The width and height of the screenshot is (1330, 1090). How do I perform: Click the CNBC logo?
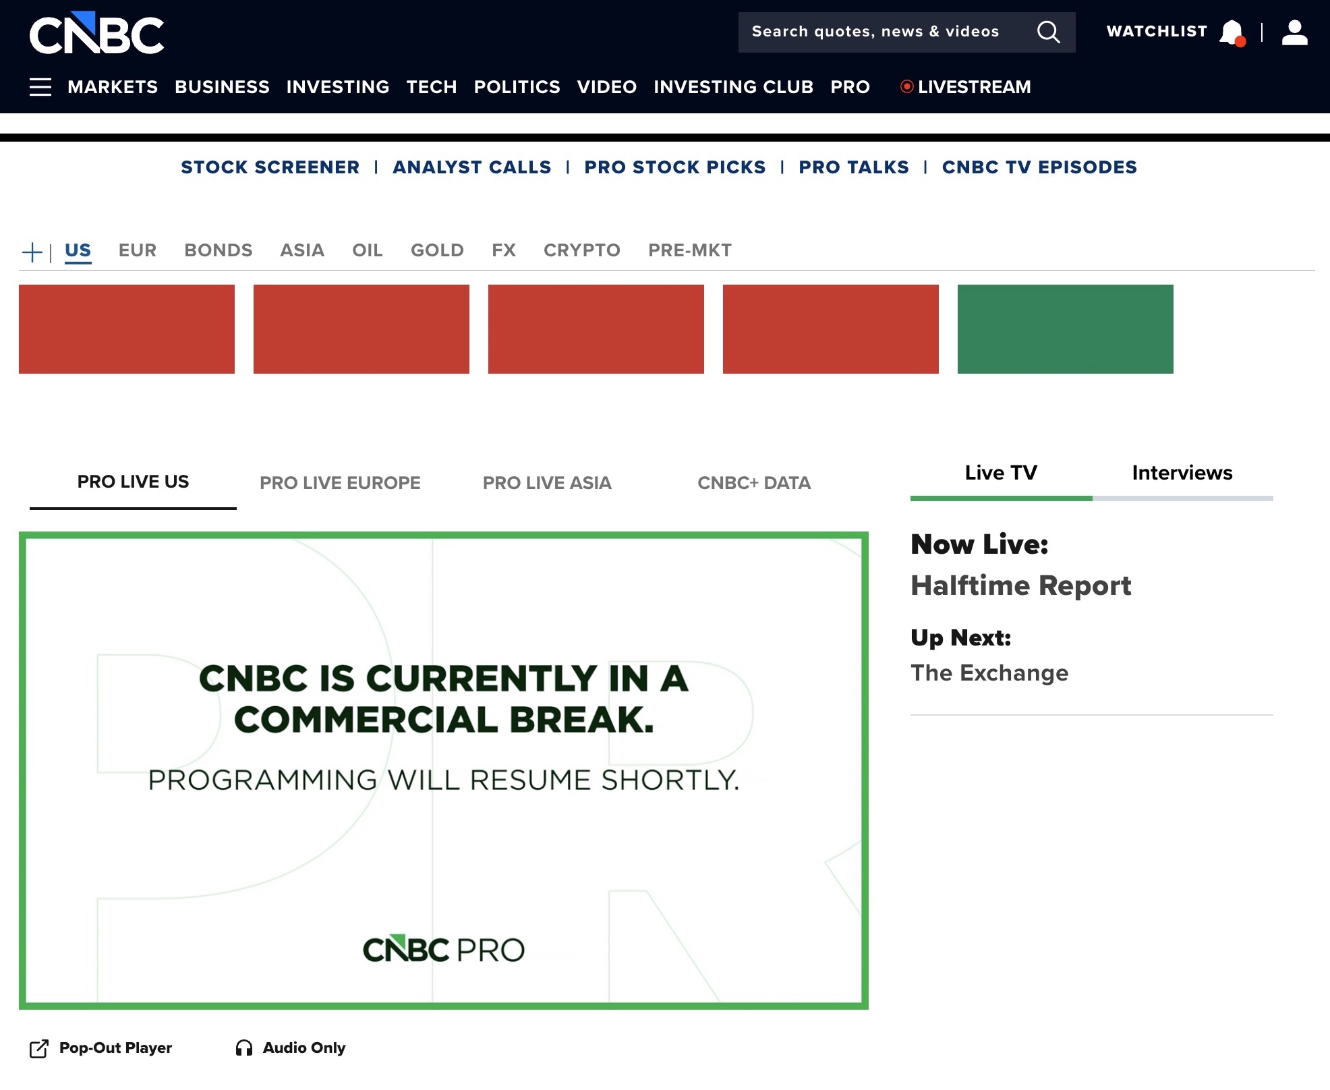point(96,33)
